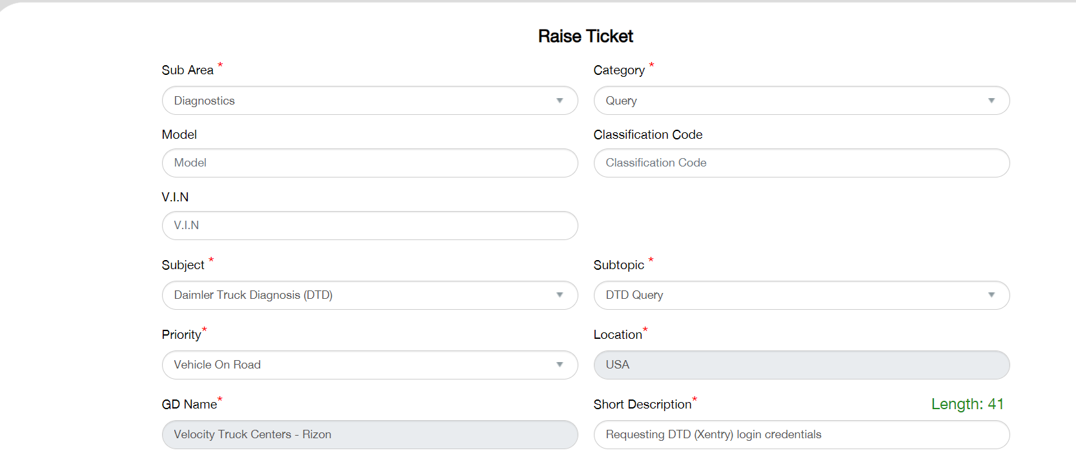The image size is (1076, 475).
Task: Expand the Category dropdown set to Query
Action: [x=801, y=101]
